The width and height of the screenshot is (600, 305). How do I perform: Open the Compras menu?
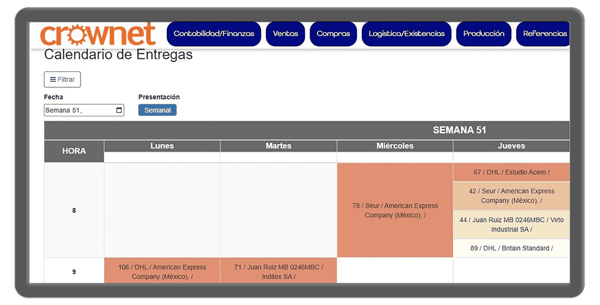pos(333,34)
